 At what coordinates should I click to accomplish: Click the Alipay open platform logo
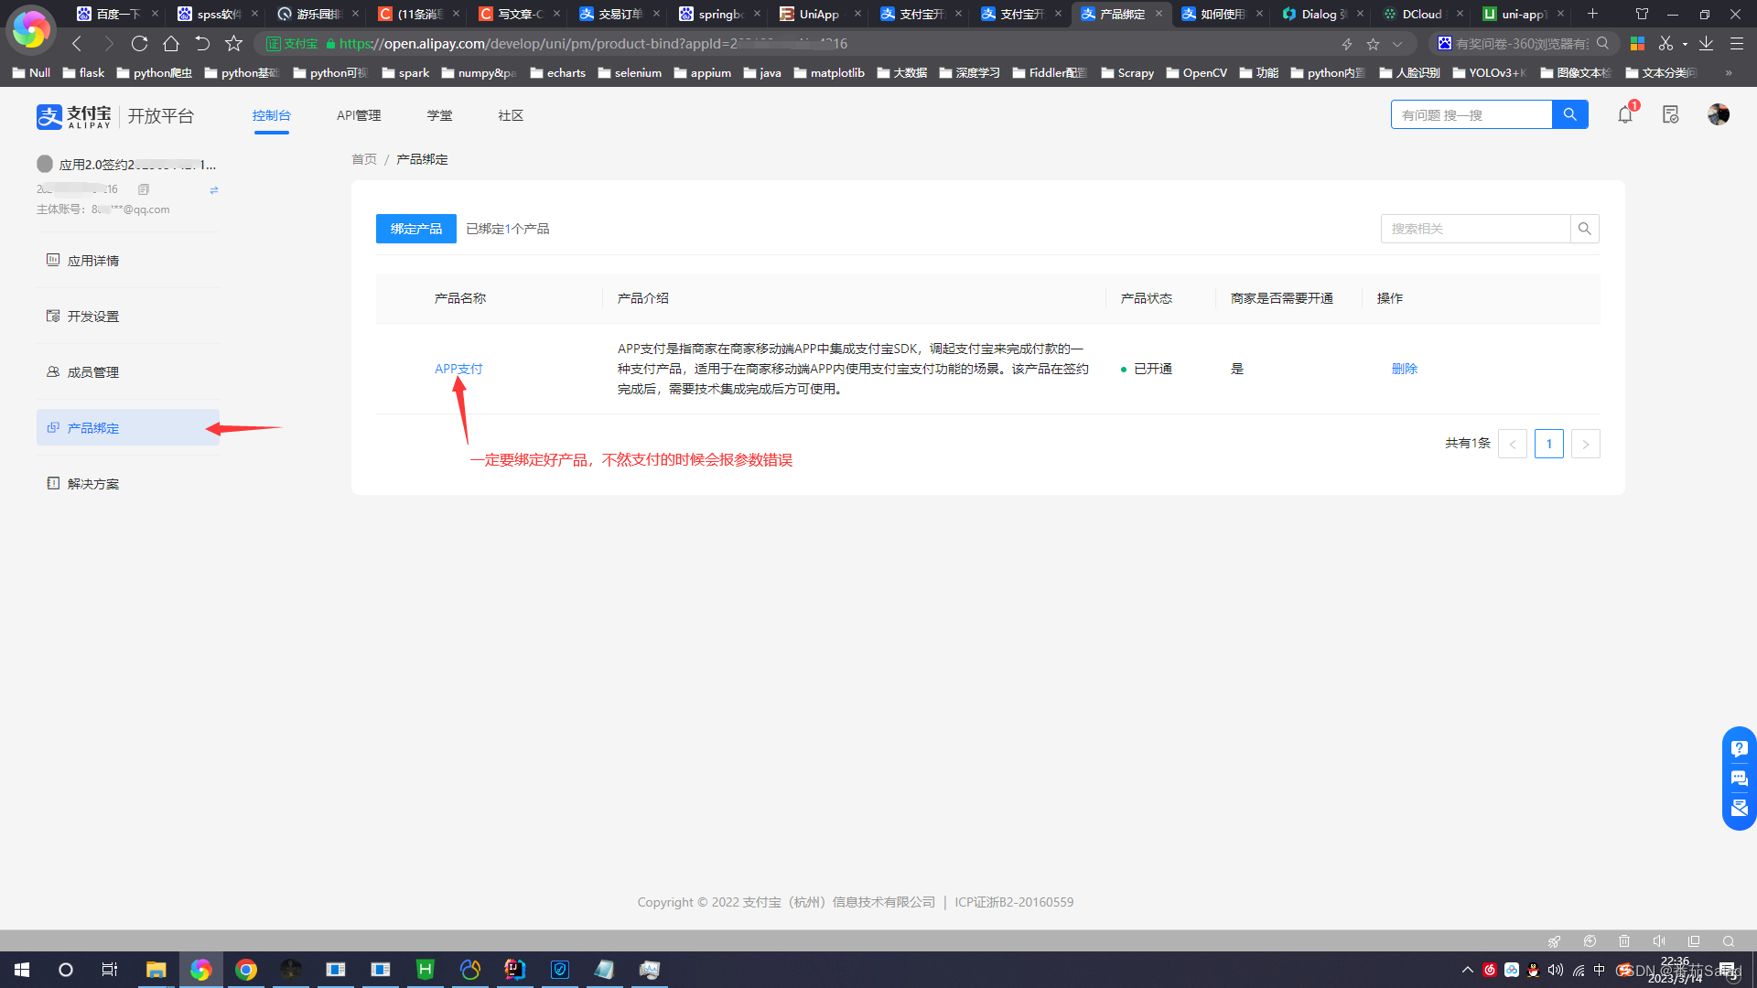[115, 116]
